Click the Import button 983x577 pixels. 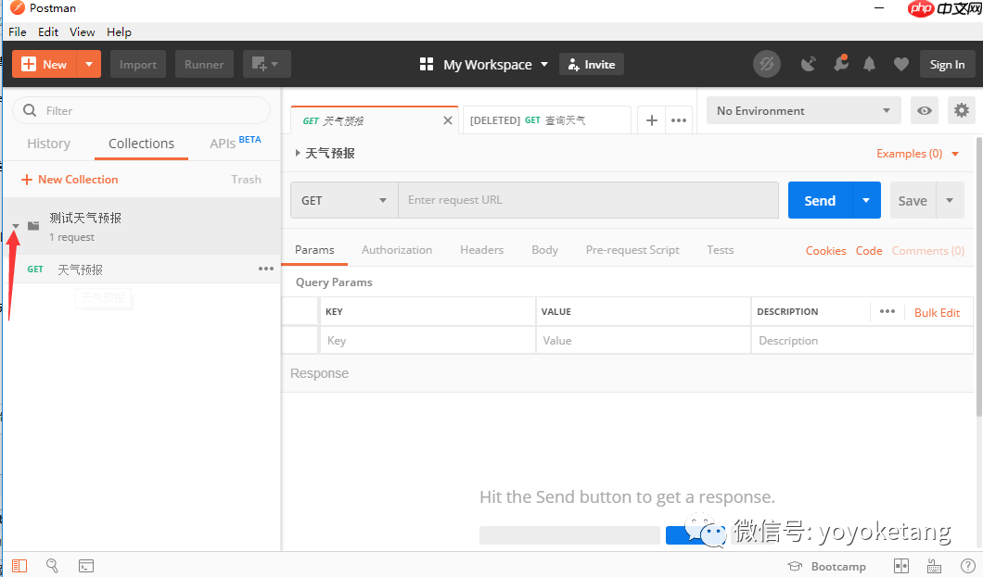point(138,65)
